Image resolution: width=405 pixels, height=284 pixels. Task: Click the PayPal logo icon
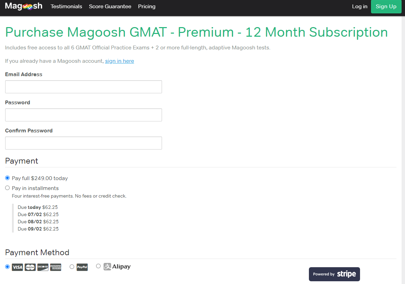click(82, 267)
